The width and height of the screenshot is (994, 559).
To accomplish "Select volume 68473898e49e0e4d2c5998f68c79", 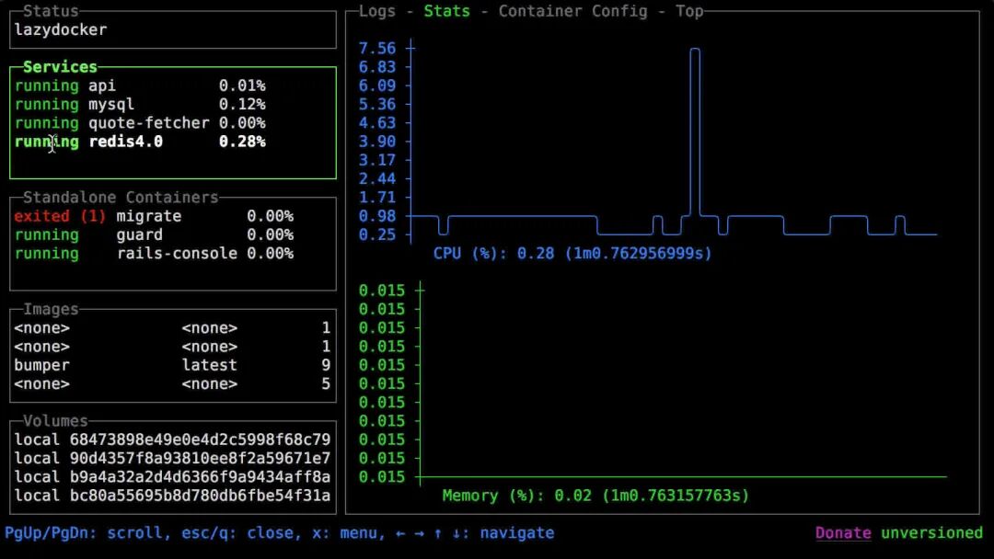I will coord(172,440).
